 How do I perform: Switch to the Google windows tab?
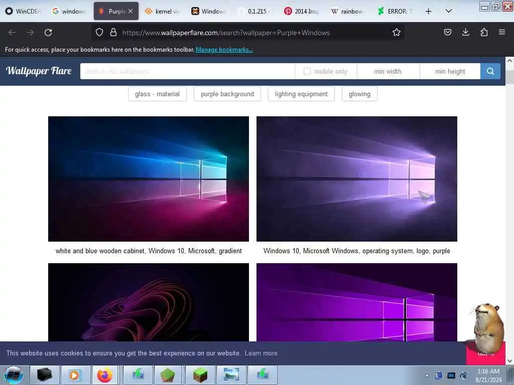point(69,11)
